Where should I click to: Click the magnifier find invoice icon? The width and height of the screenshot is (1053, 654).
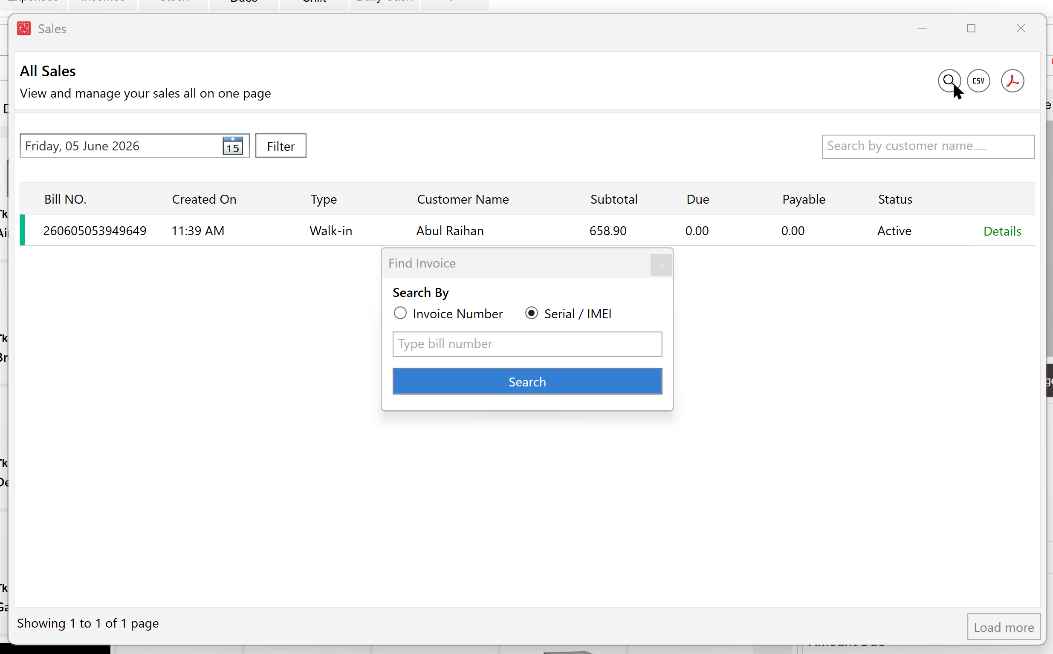pyautogui.click(x=949, y=81)
